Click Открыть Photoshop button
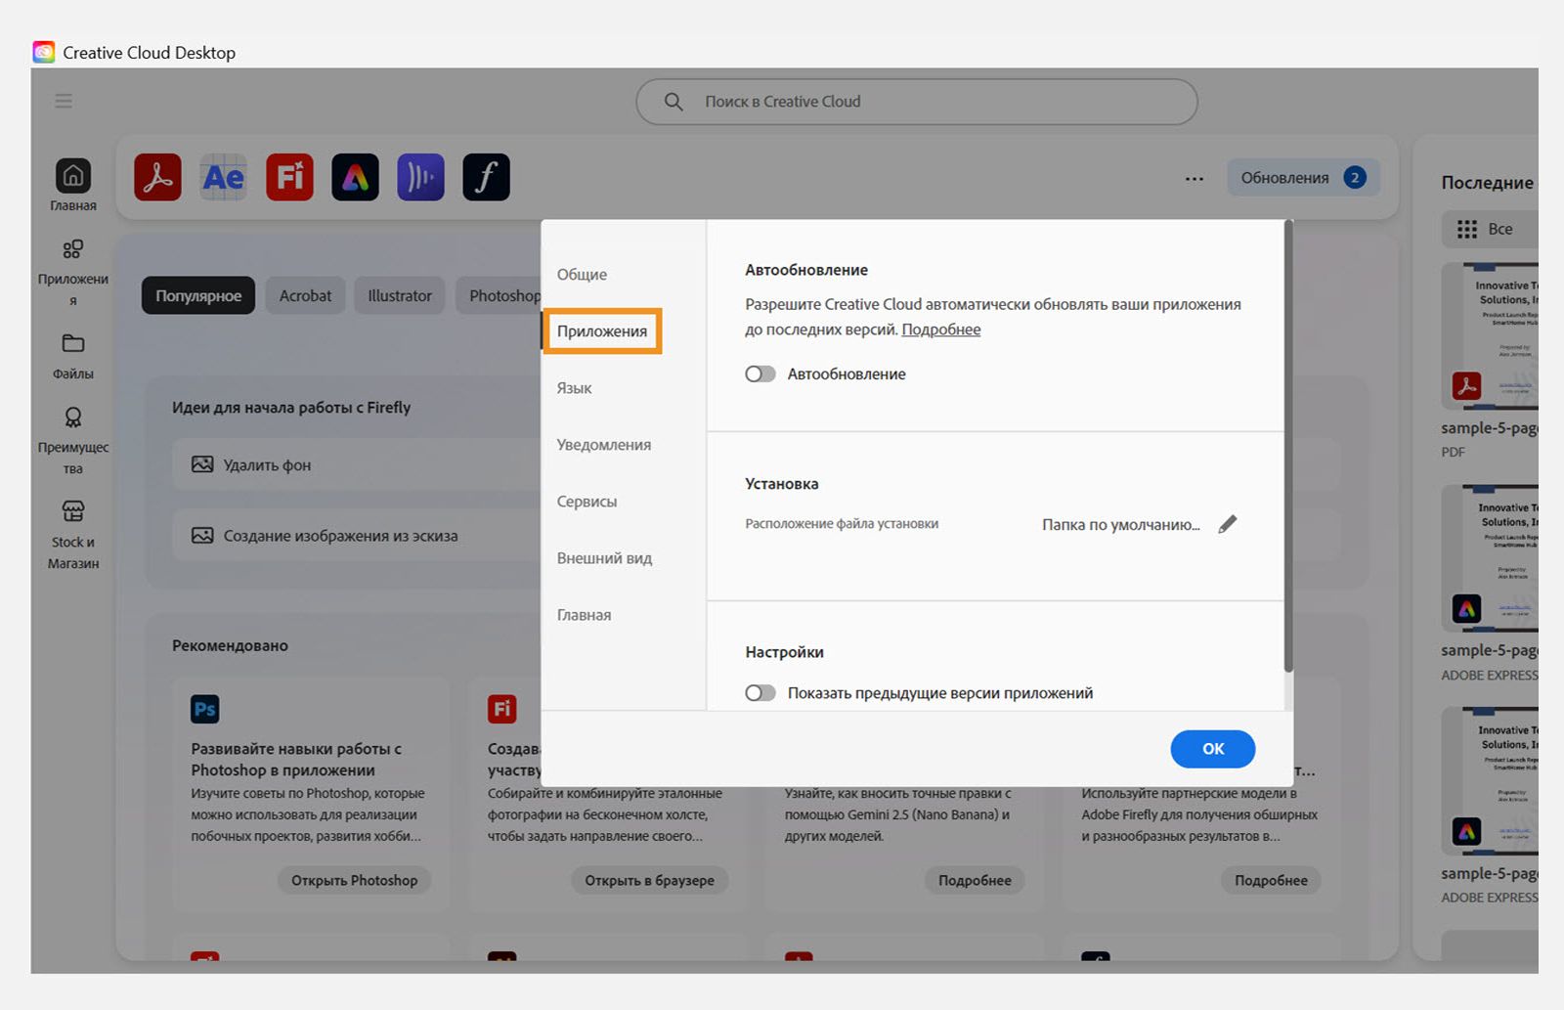The image size is (1564, 1010). tap(354, 880)
